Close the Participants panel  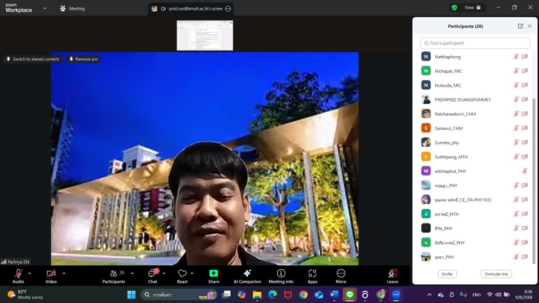tap(530, 26)
